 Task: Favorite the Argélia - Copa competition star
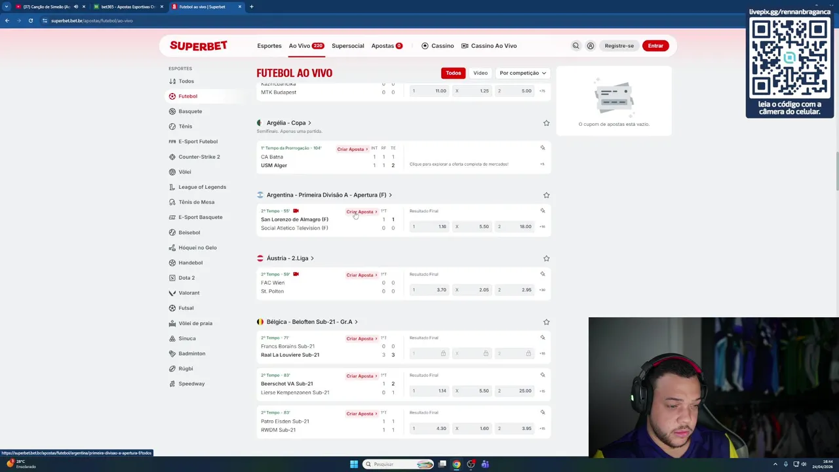pos(546,123)
